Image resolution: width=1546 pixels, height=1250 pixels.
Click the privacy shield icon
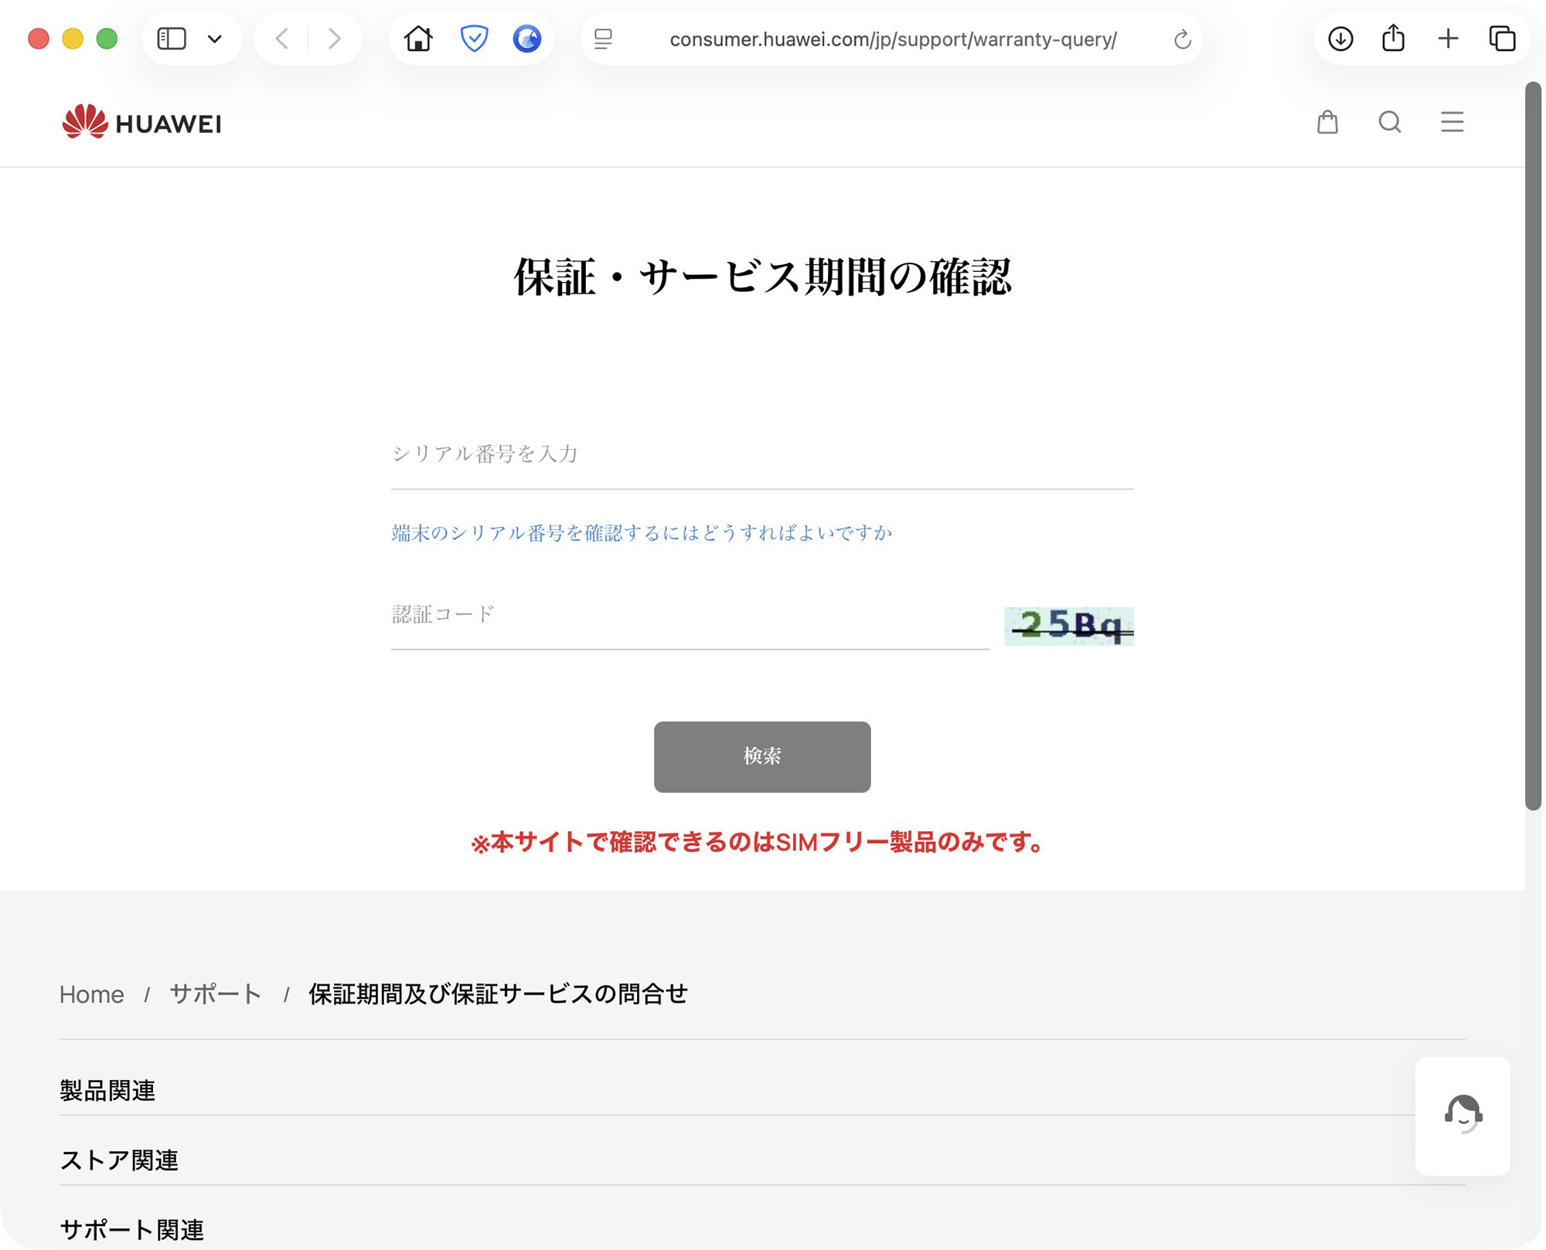(474, 39)
